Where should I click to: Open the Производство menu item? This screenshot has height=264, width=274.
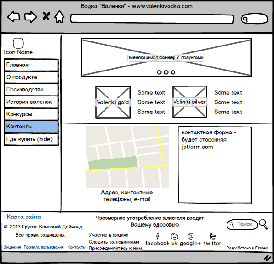31,90
